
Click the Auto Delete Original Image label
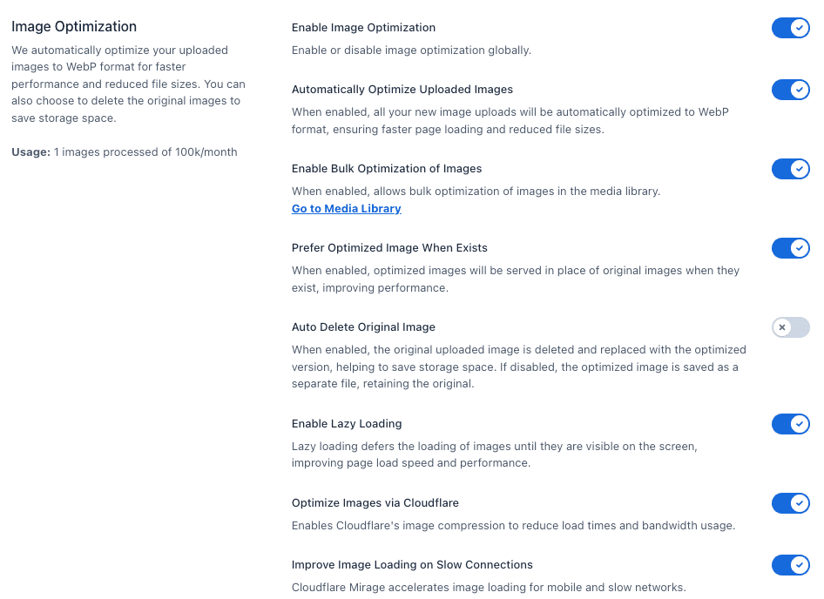[363, 327]
